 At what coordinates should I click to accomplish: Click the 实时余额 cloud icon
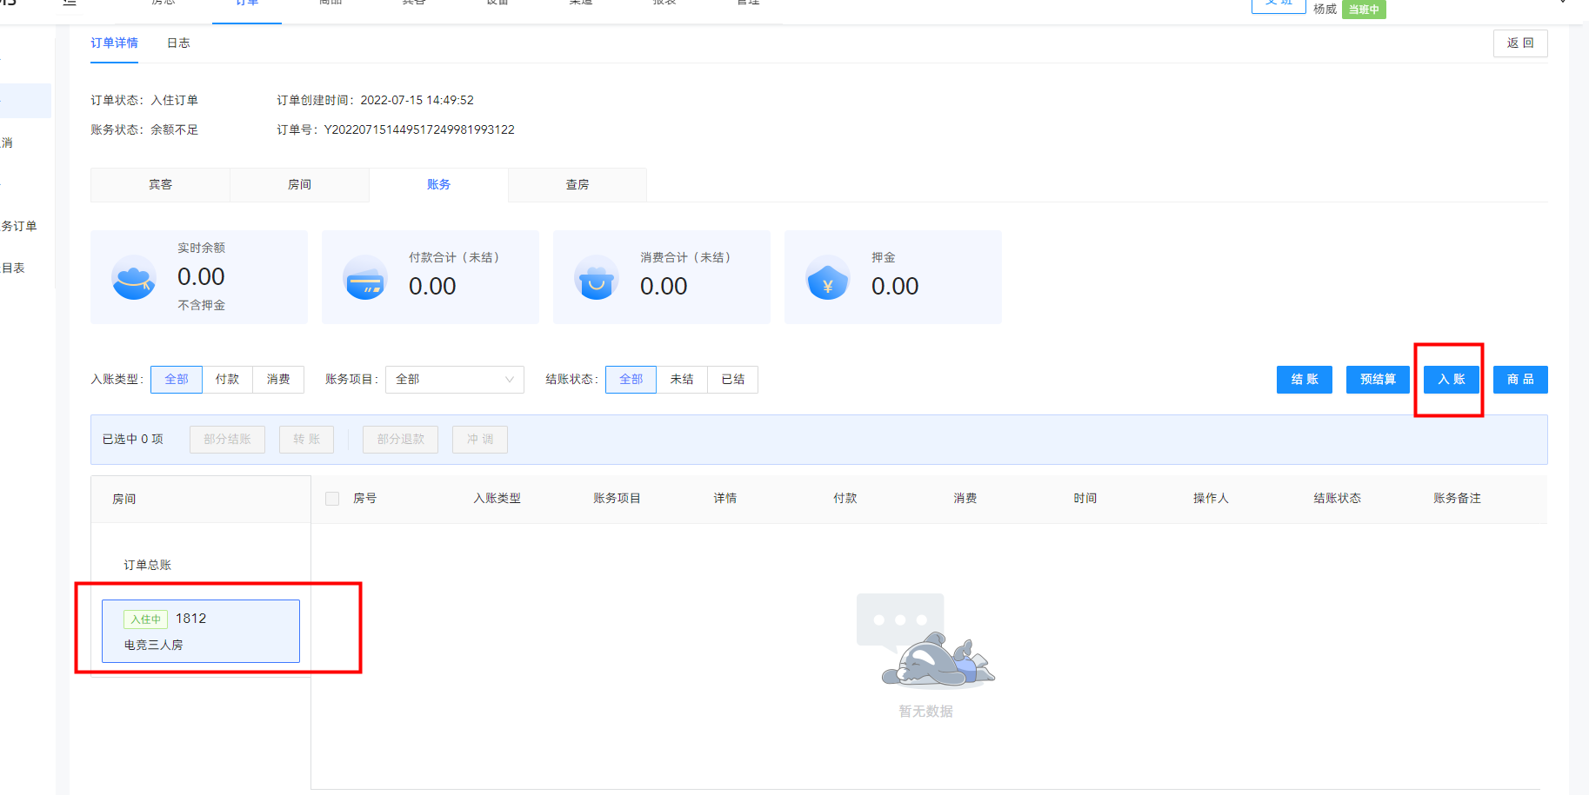[134, 277]
